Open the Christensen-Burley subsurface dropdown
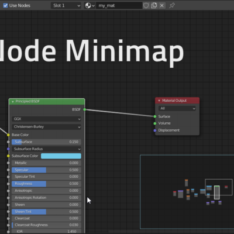The width and height of the screenshot is (234, 234). coord(46,127)
